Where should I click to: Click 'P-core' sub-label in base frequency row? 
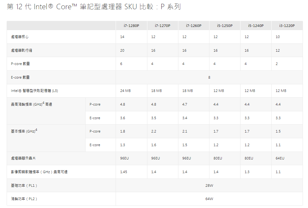[95, 131]
